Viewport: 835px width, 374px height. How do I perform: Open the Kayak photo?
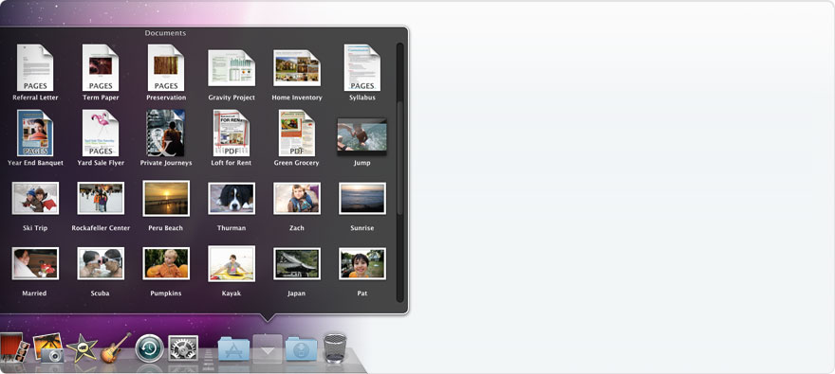(232, 263)
